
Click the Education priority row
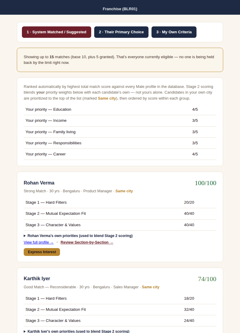(120, 109)
